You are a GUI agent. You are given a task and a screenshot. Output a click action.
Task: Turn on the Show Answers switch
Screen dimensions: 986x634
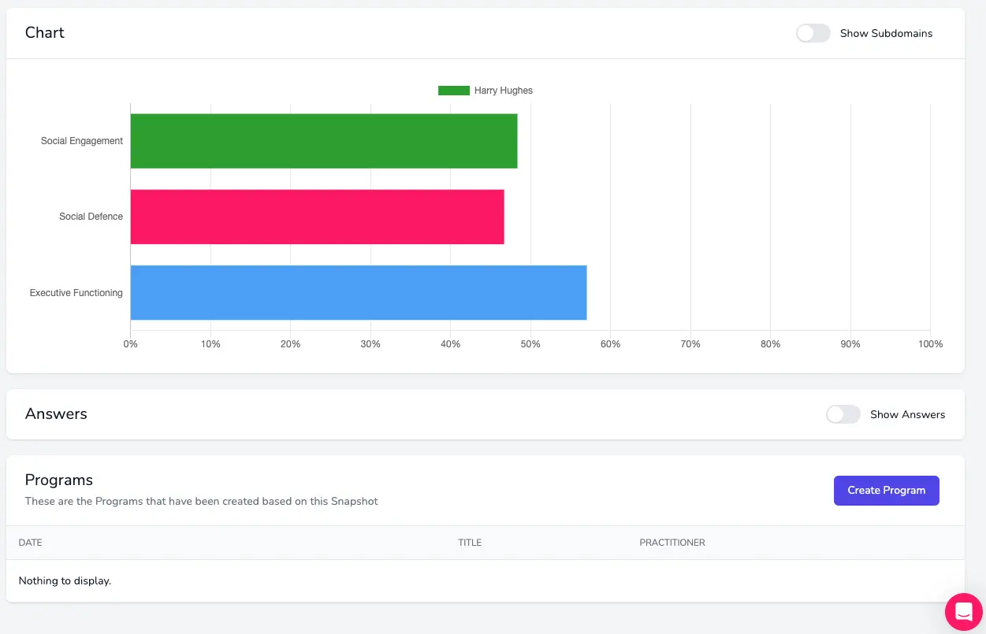click(843, 414)
